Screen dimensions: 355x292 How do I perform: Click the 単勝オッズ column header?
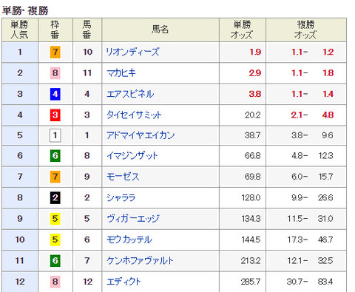[x=243, y=30]
